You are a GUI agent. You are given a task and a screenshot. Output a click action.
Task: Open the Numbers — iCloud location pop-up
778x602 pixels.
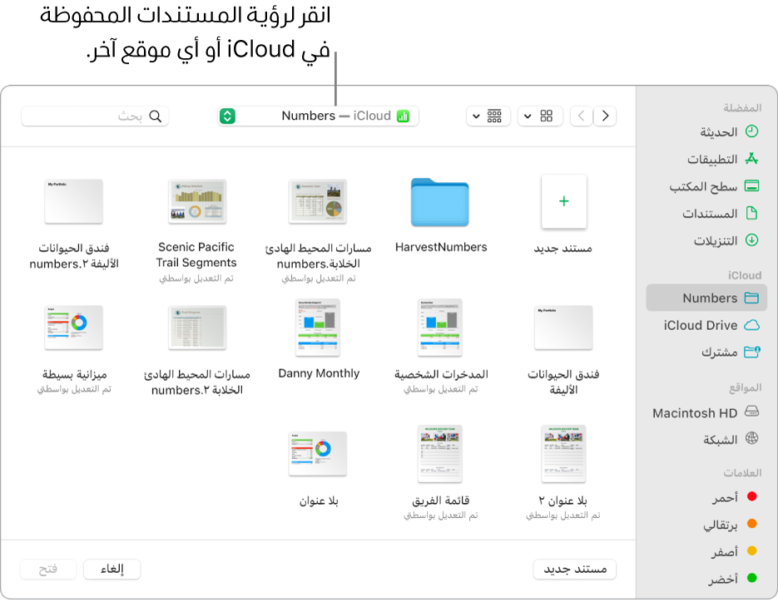pos(318,116)
